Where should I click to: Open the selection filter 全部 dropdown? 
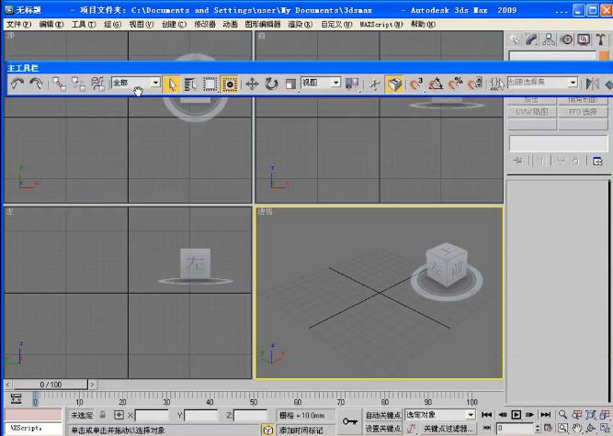click(136, 83)
